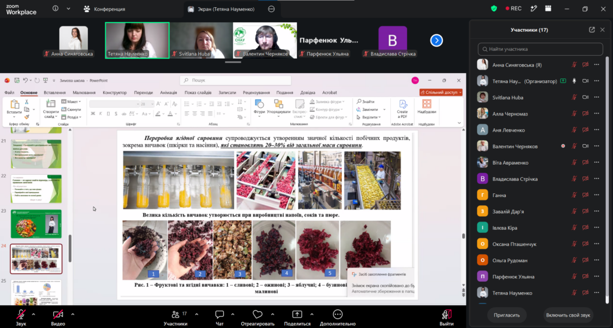Toggle bold Ж formatting button
613x328 pixels.
(93, 114)
